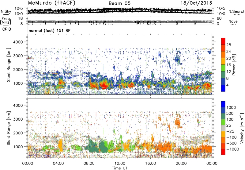The width and height of the screenshot is (245, 170).
Task: Click the '3000' tick on velocity panel axis
Action: pos(18,119)
